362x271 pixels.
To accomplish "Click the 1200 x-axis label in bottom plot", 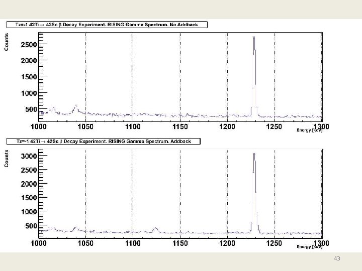I will pyautogui.click(x=227, y=243).
